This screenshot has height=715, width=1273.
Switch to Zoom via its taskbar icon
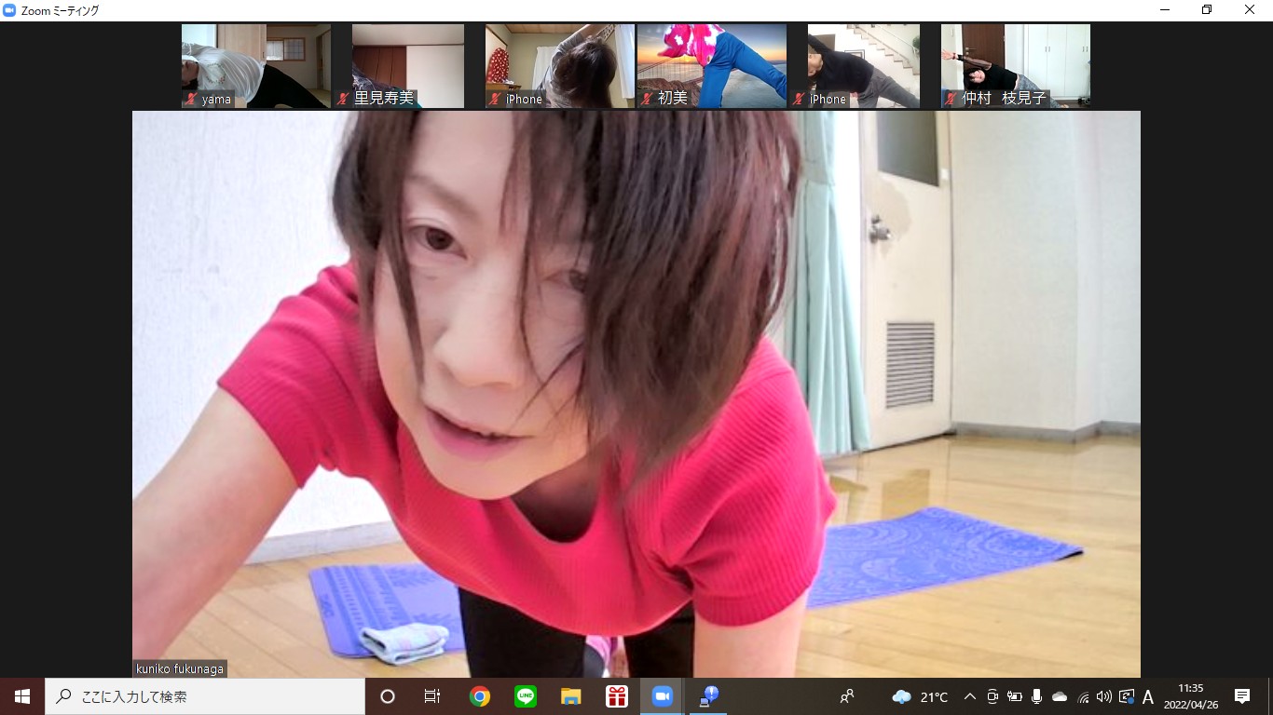(663, 696)
